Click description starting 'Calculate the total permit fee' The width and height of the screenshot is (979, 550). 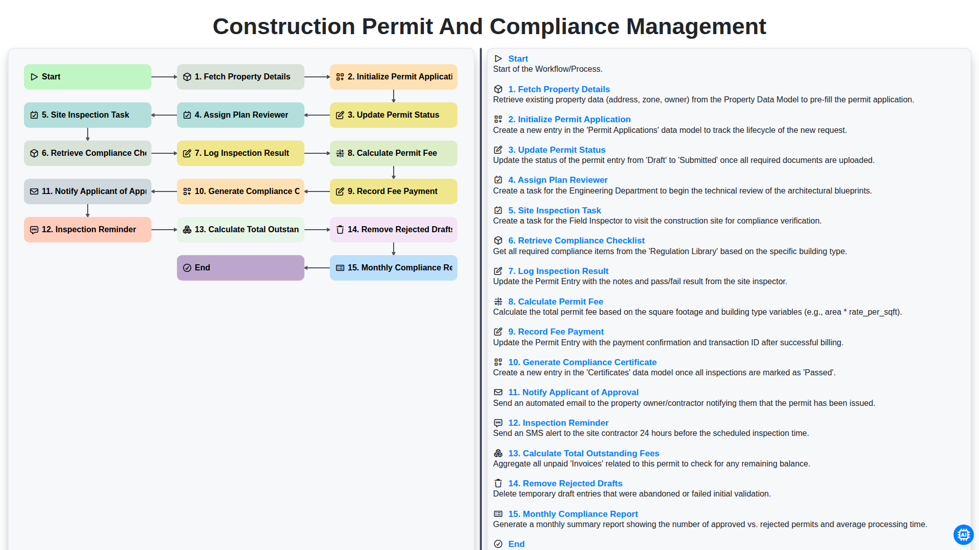click(698, 312)
